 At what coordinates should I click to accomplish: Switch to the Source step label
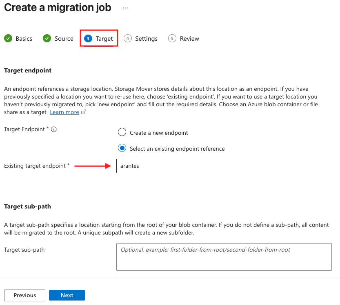64,39
